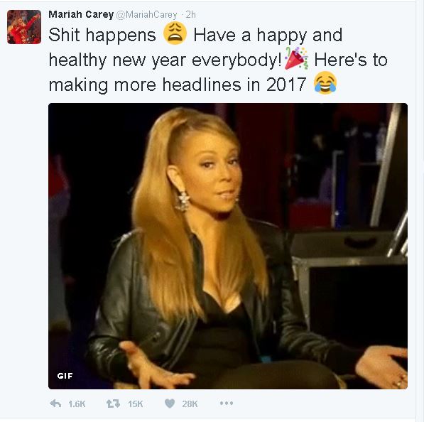Click the "Shit happens" tweet text
Image resolution: width=424 pixels, height=422 pixels.
(102, 36)
